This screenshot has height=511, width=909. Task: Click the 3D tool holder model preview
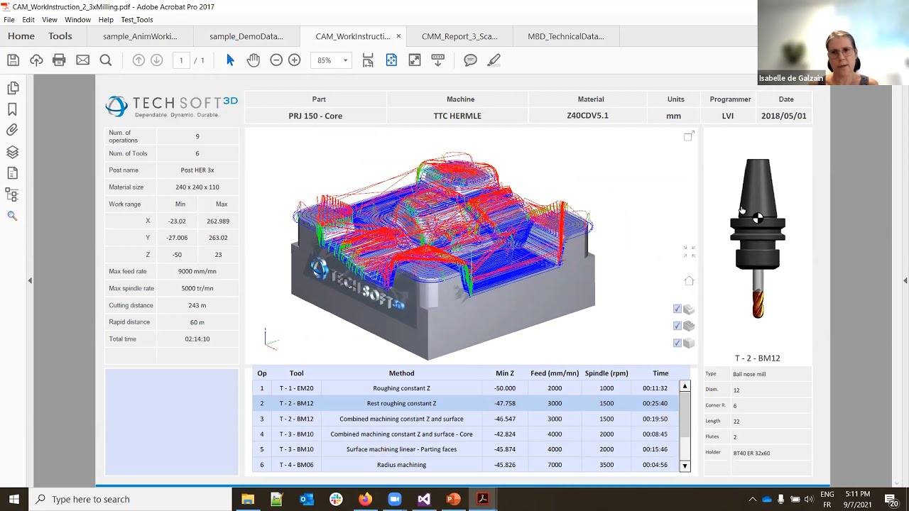coord(758,239)
